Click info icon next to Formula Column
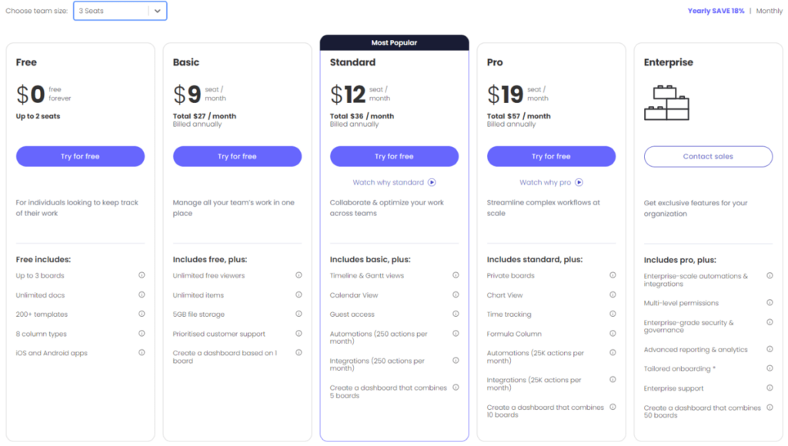Screen dimensions: 788x446 tap(613, 334)
